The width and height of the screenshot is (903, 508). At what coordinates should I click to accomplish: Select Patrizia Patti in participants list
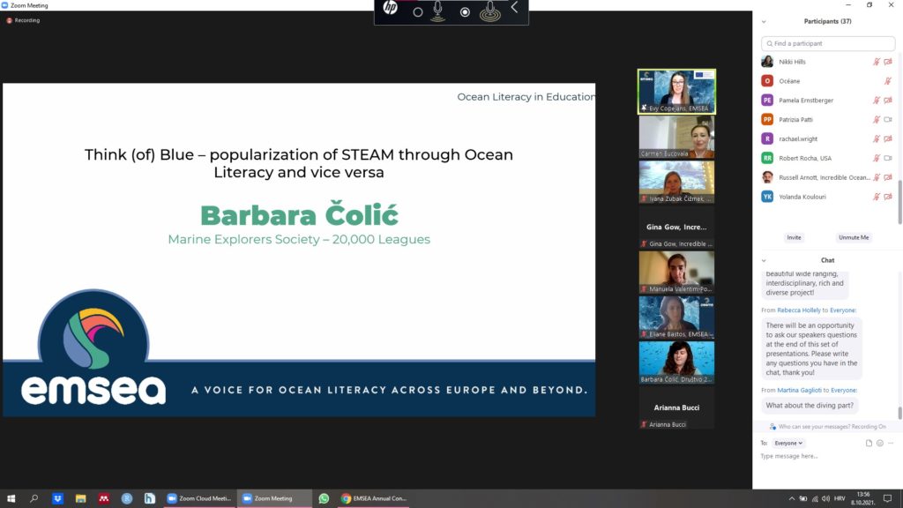point(827,120)
